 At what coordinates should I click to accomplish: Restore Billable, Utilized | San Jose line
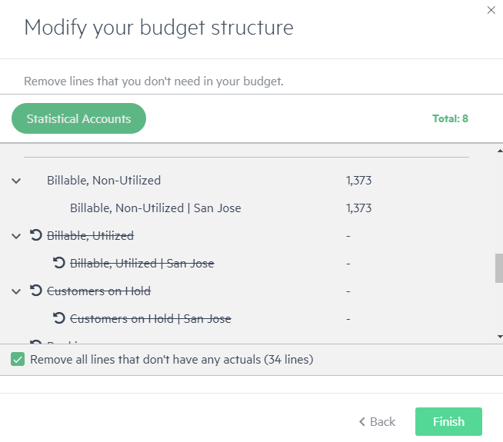coord(59,263)
